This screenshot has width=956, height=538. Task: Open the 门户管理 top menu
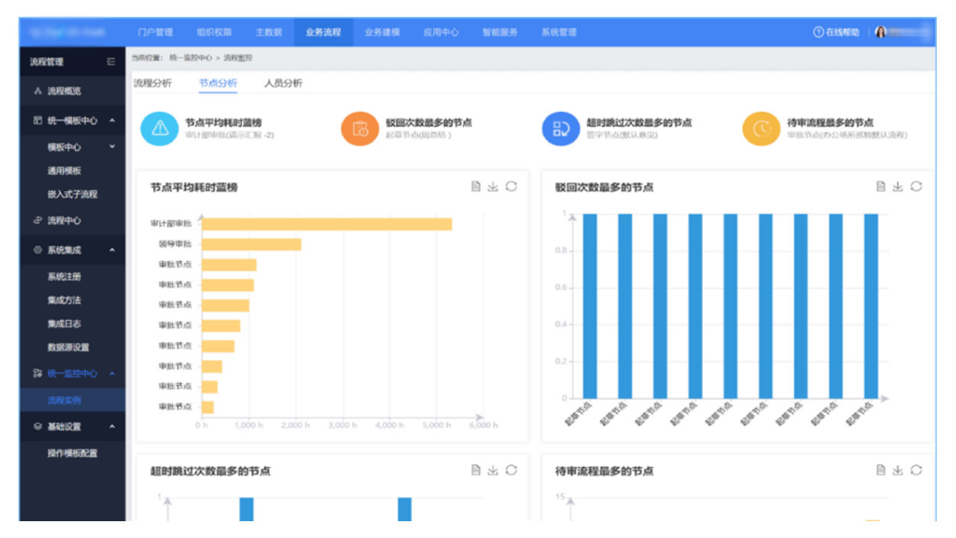pos(155,32)
